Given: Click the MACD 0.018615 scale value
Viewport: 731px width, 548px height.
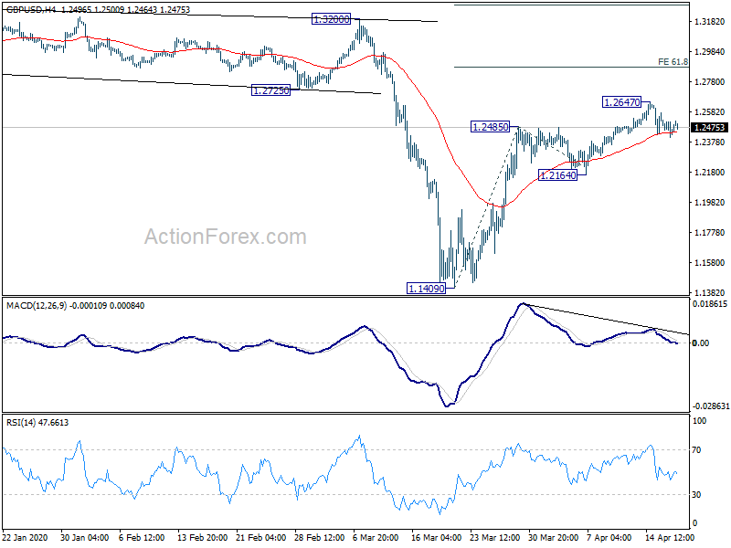Looking at the screenshot, I should point(711,304).
